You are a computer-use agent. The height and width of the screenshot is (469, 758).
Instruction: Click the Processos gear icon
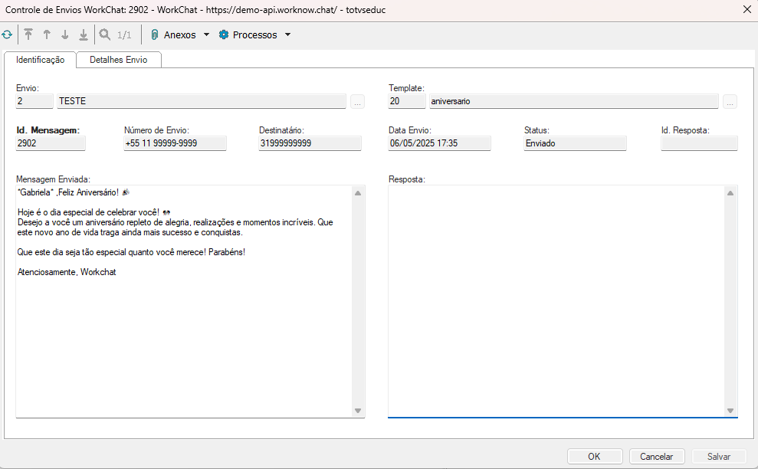coord(224,34)
